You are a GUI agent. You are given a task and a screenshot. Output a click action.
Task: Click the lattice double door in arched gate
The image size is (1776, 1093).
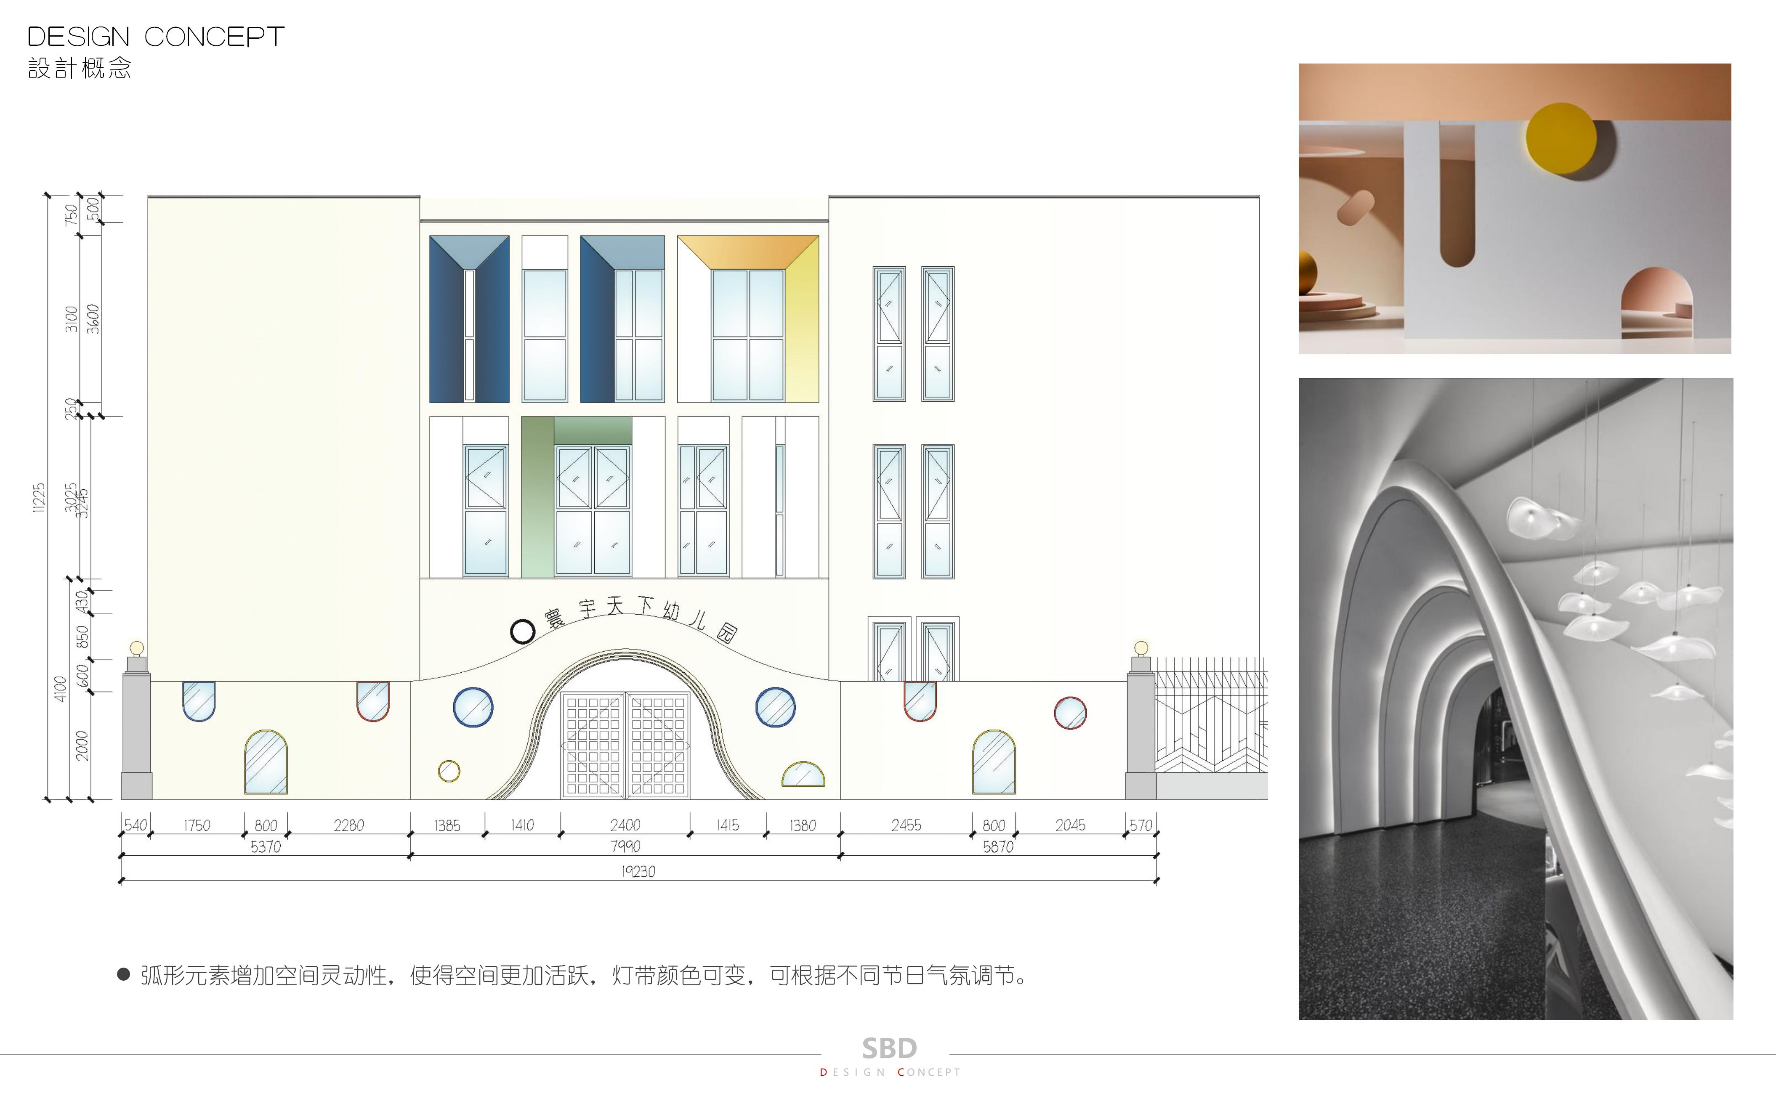click(x=625, y=745)
